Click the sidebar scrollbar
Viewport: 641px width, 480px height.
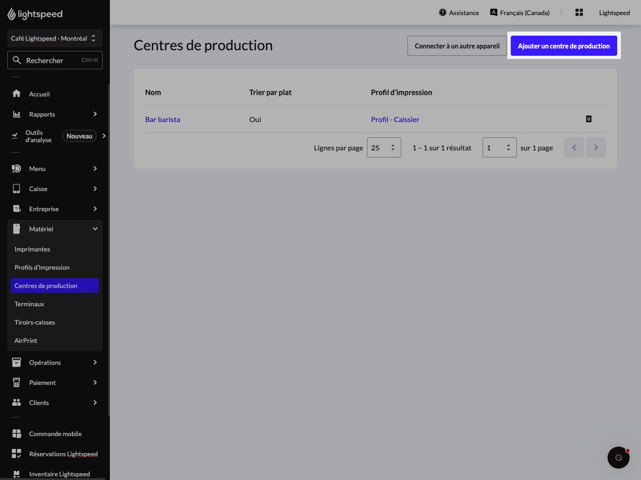click(109, 250)
